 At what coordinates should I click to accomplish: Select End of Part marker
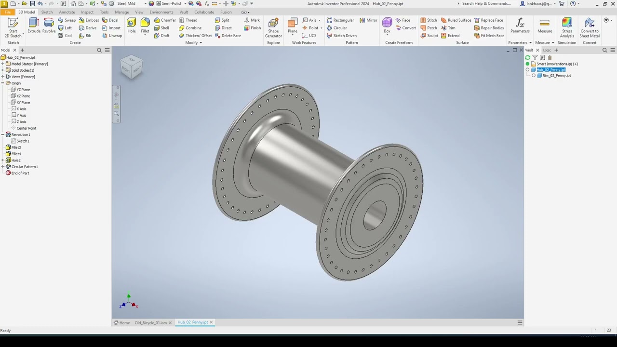17,173
